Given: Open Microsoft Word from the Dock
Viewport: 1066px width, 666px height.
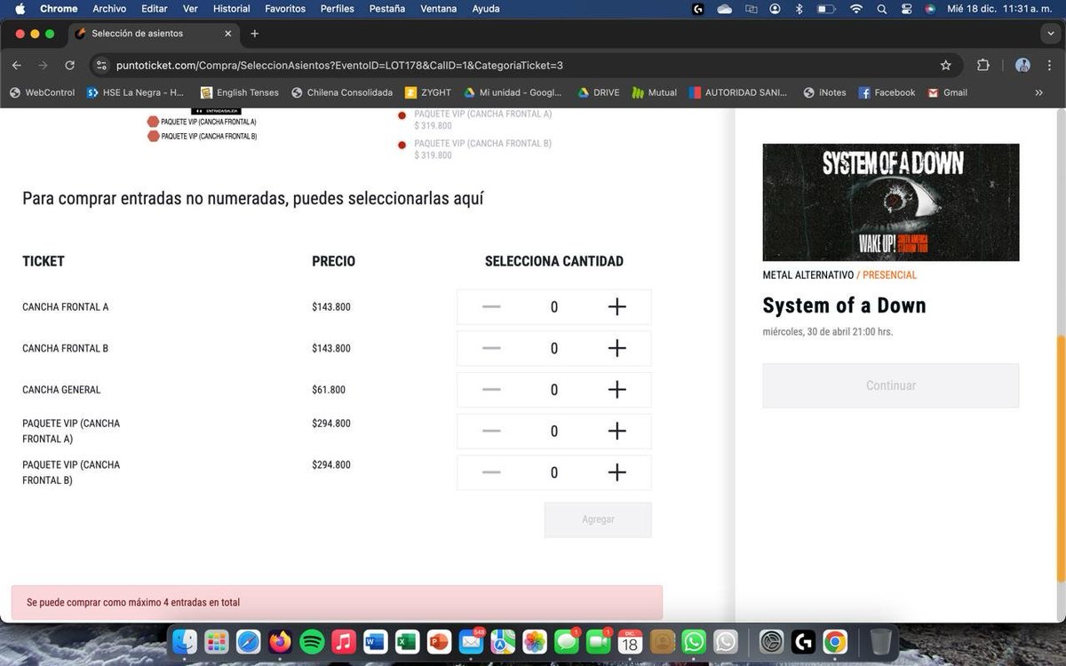Looking at the screenshot, I should point(375,641).
